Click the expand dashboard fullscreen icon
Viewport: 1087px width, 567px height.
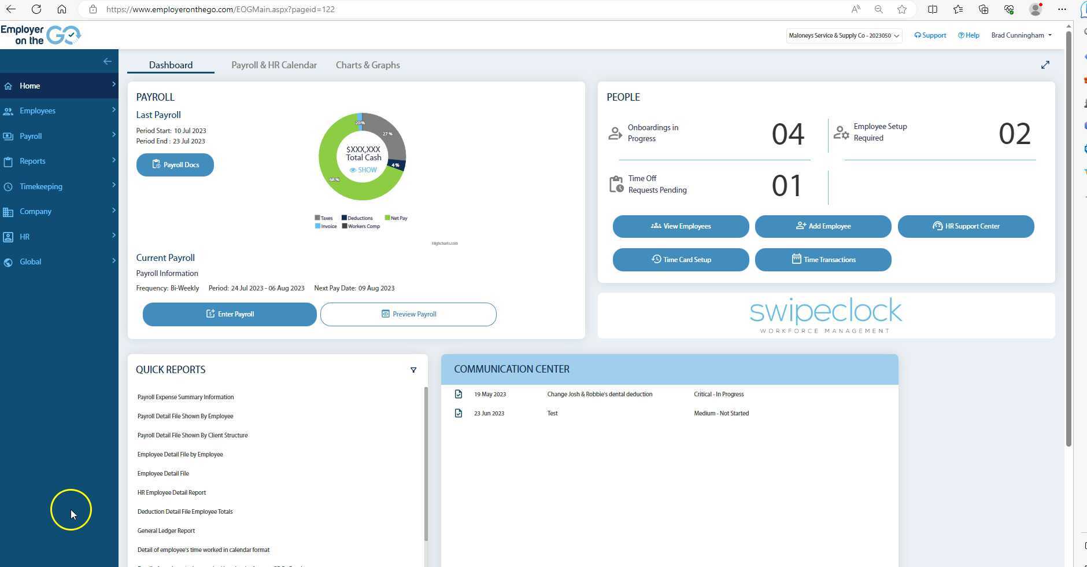tap(1045, 65)
